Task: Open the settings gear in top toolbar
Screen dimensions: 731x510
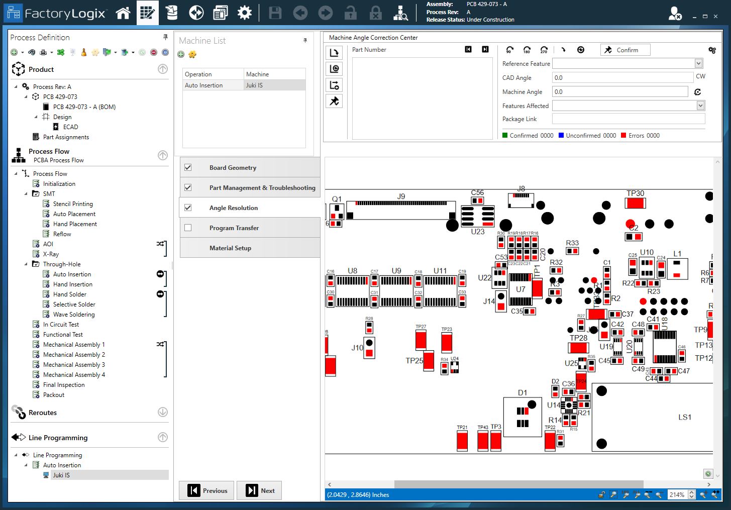Action: 244,13
